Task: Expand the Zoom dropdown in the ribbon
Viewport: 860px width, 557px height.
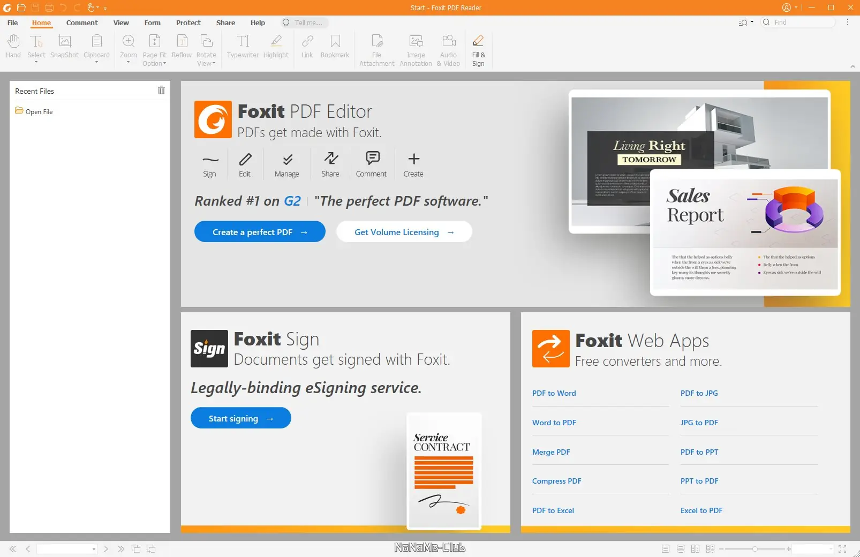Action: [x=129, y=62]
